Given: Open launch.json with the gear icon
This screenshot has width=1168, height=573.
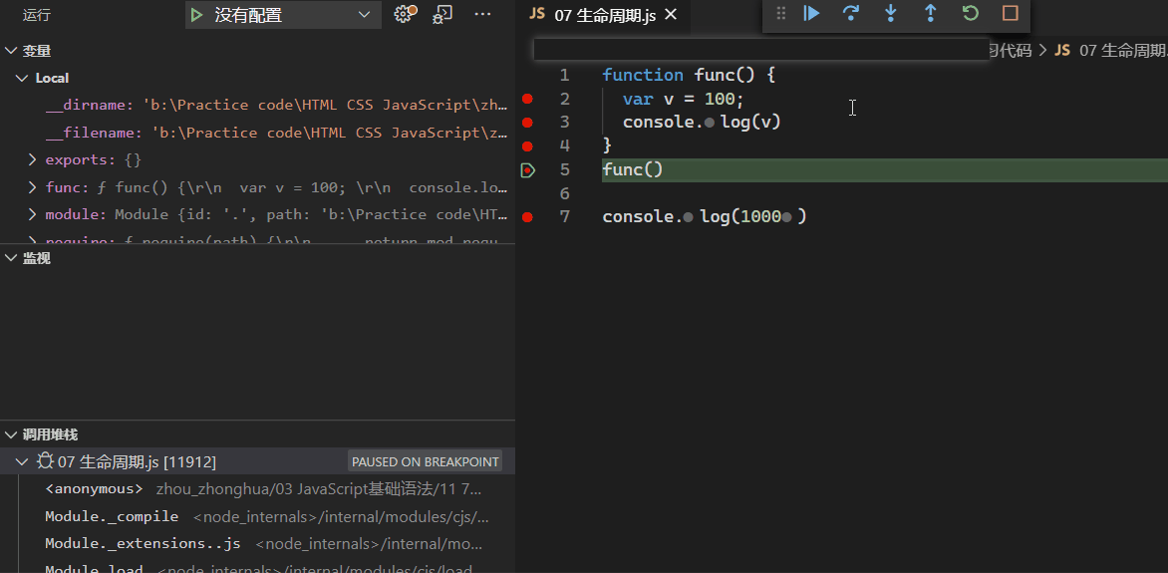Looking at the screenshot, I should tap(404, 14).
